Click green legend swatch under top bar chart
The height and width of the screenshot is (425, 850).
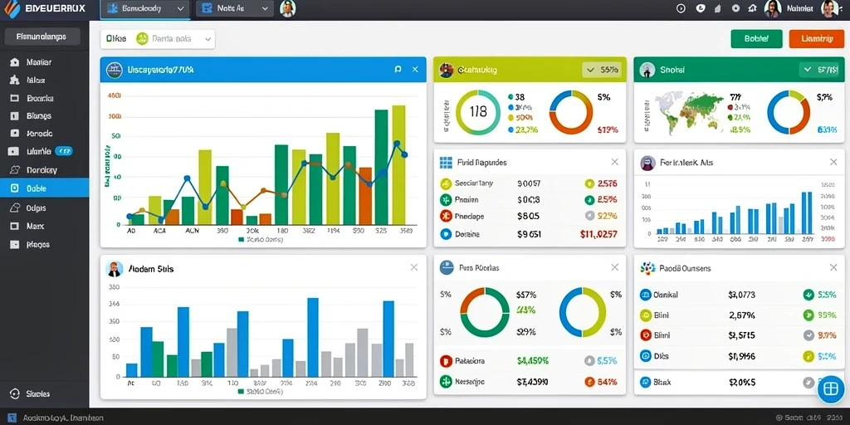241,239
